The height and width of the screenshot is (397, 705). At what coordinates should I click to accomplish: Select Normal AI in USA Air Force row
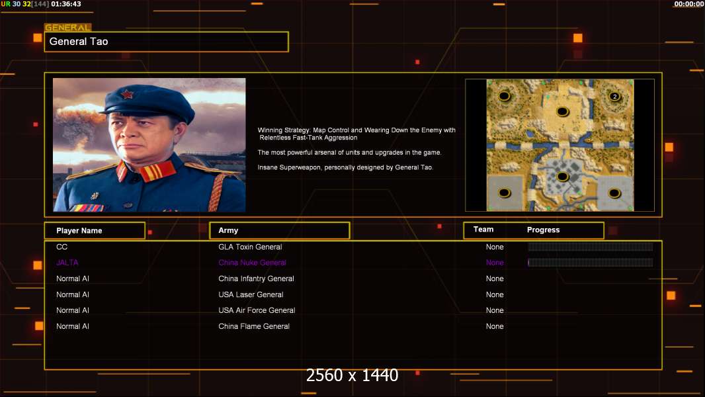(x=72, y=310)
